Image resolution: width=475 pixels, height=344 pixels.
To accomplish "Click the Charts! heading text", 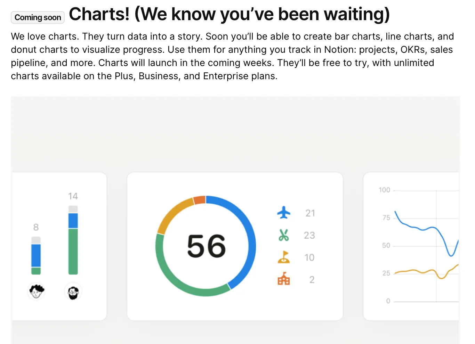I will (x=229, y=14).
